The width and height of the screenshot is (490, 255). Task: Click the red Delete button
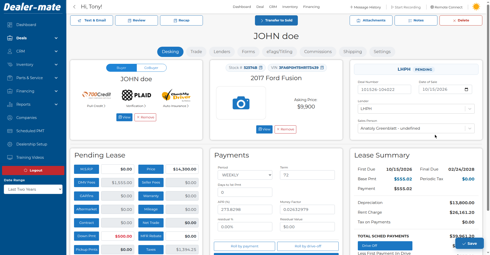[x=461, y=20]
